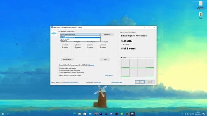Open taskbar search magnifier
Screen dimensions: 207x116
(8, 114)
